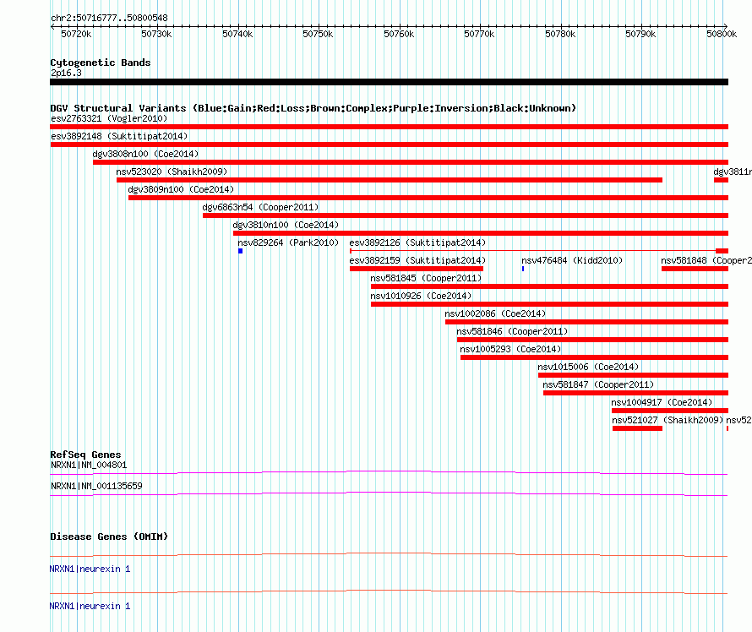Image resolution: width=752 pixels, height=632 pixels.
Task: Click nsv581845 (Cooper2011) variant label
Action: 426,278
